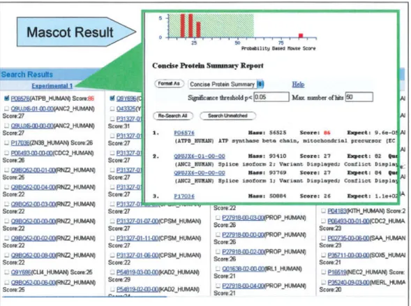Screen dimensions: 411x306
Task: Open the P06493-00-01-00 CDC2_HUMAN link
Action: coord(348,221)
